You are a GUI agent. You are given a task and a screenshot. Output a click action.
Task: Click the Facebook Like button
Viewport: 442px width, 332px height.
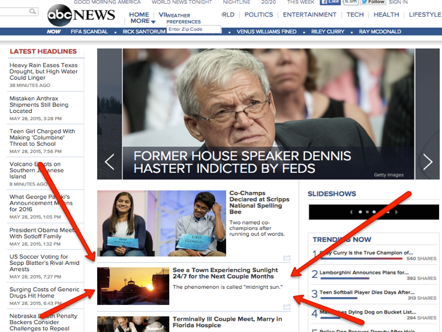330,2
